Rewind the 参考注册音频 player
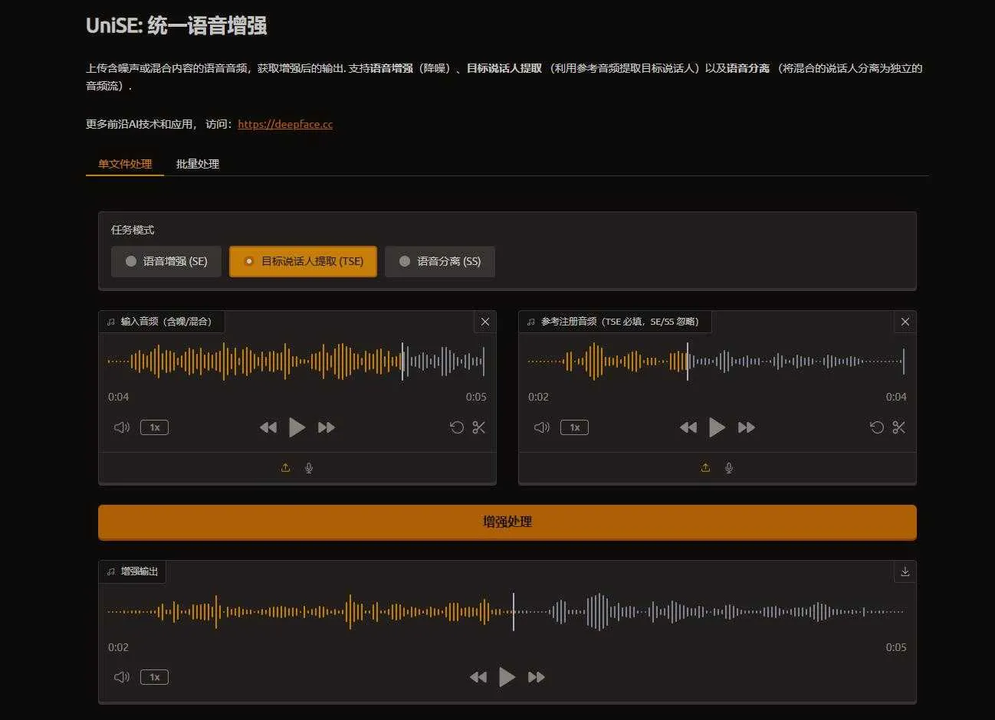This screenshot has height=720, width=995. click(x=688, y=427)
